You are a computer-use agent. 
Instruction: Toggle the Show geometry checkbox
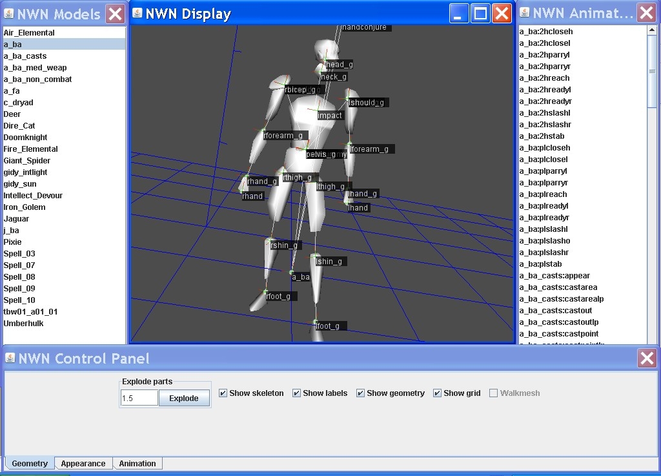pyautogui.click(x=360, y=393)
